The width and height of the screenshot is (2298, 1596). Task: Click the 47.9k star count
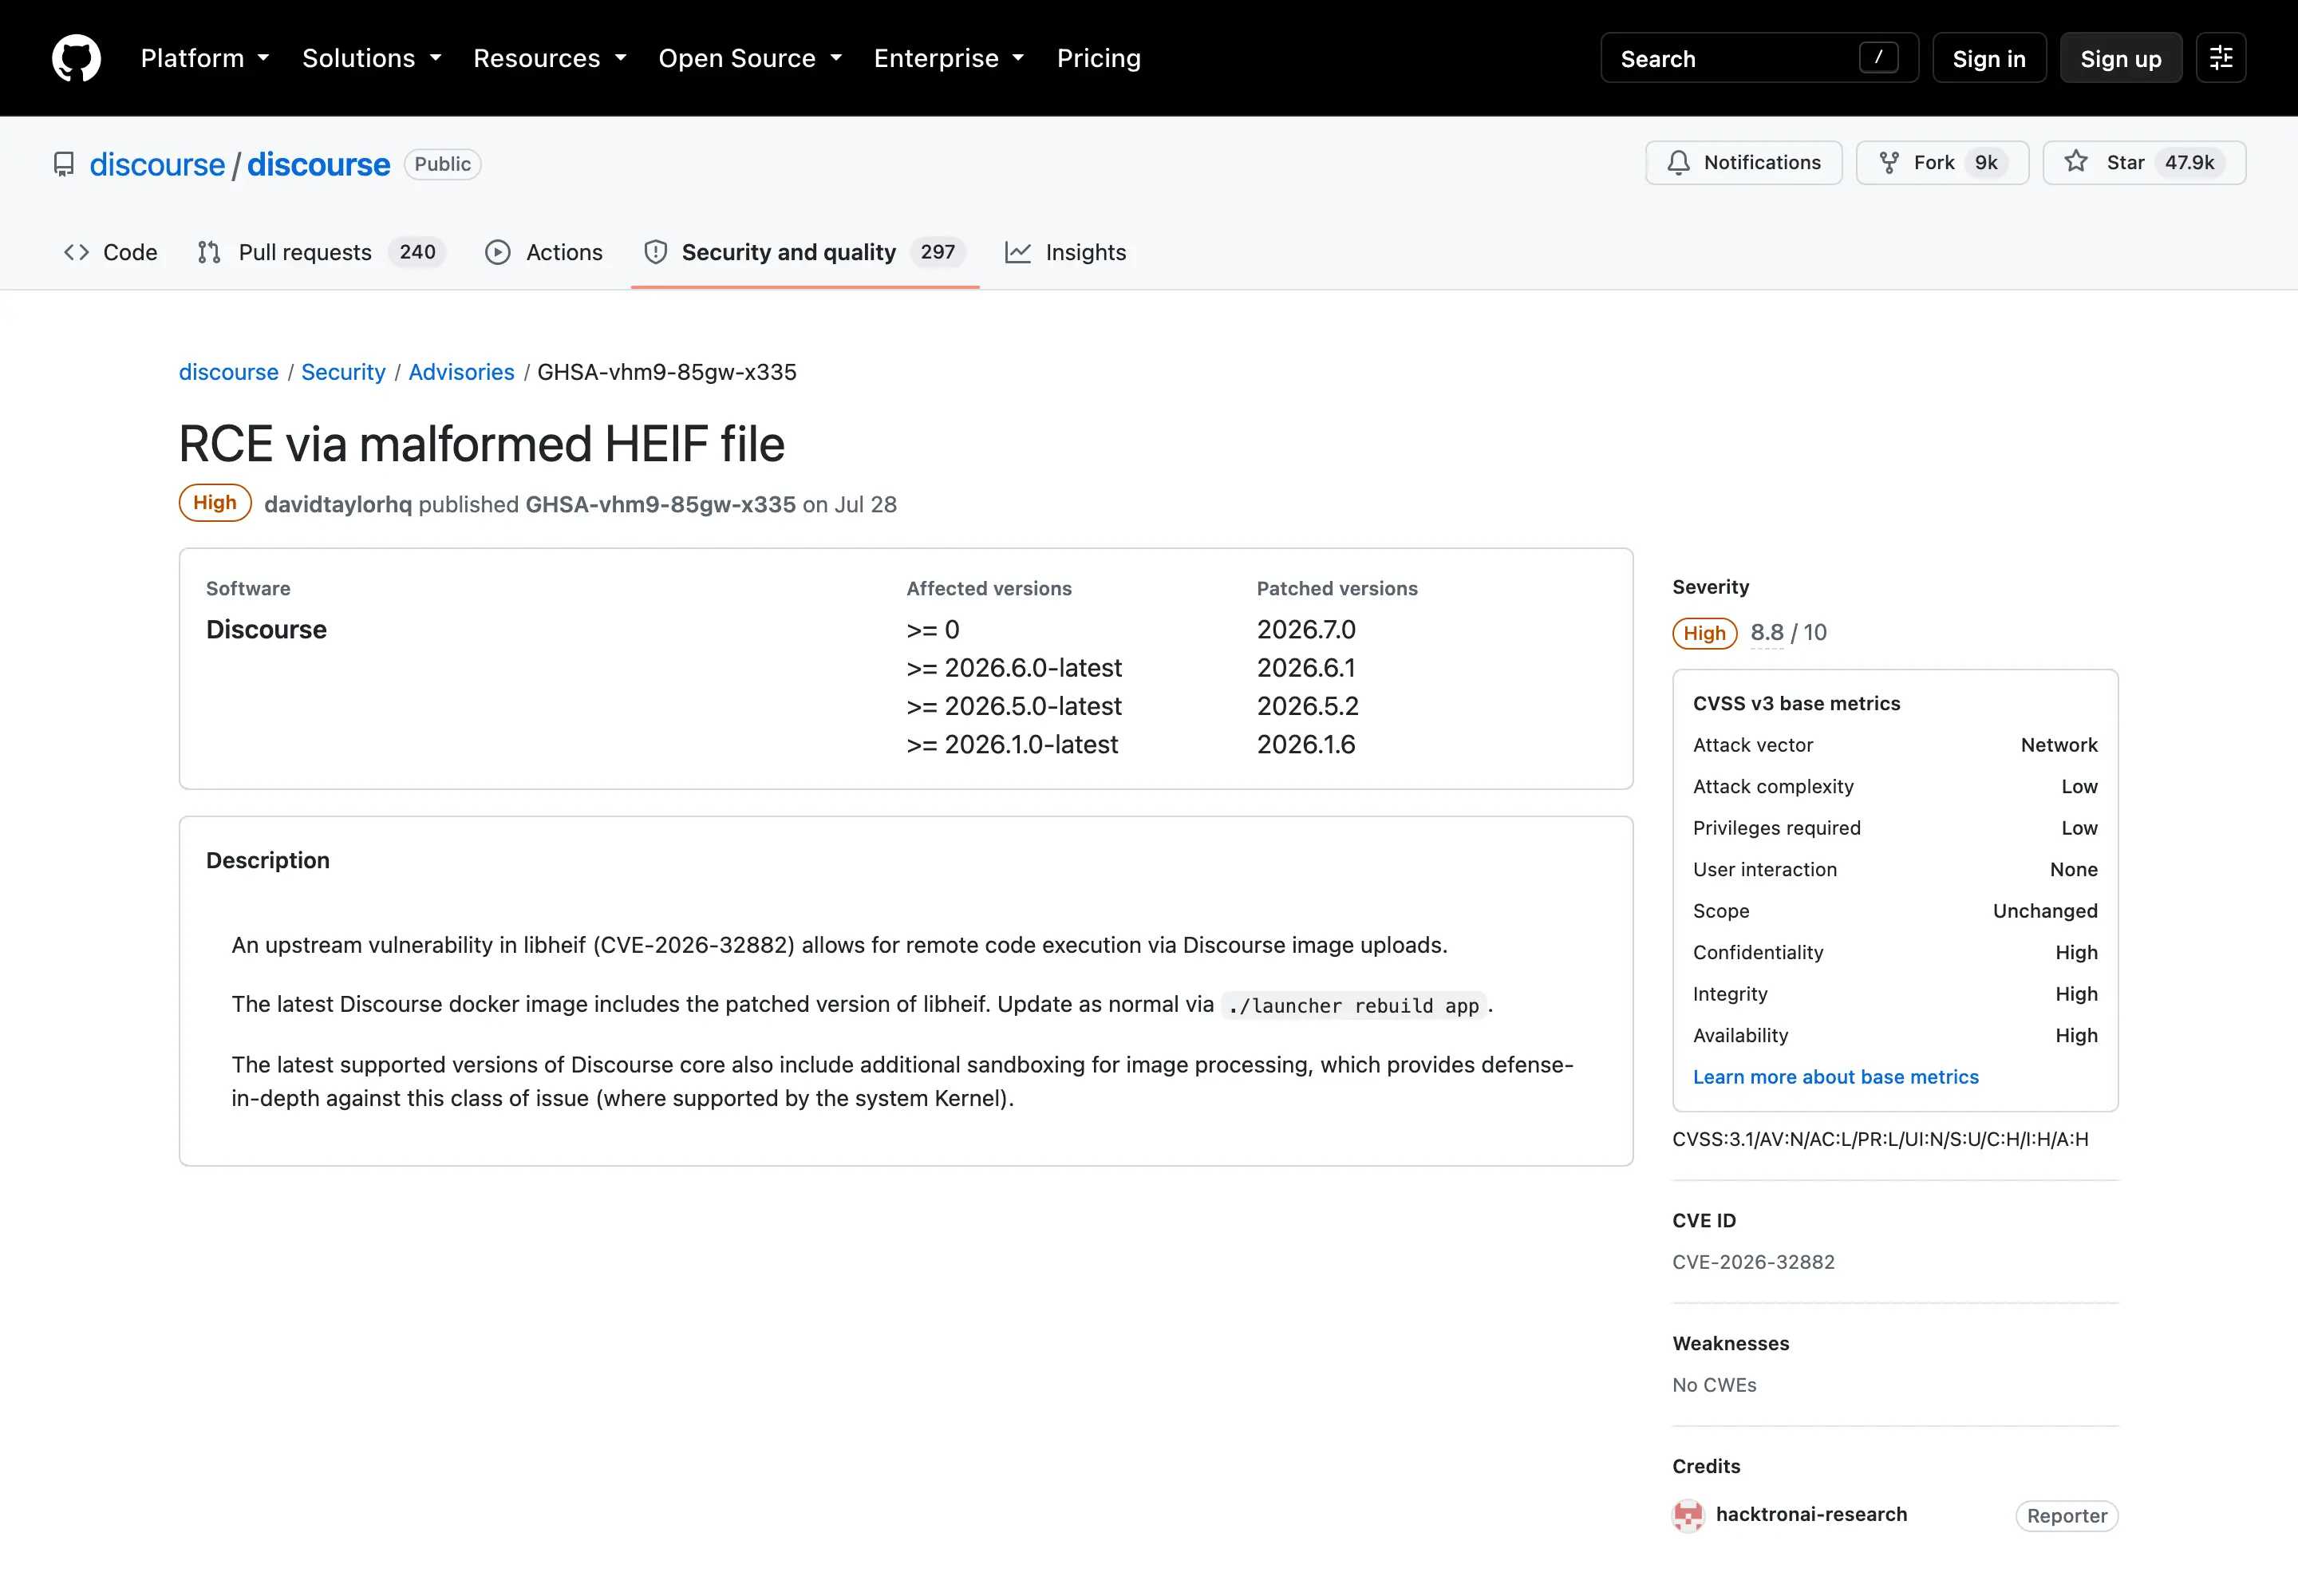point(2189,162)
